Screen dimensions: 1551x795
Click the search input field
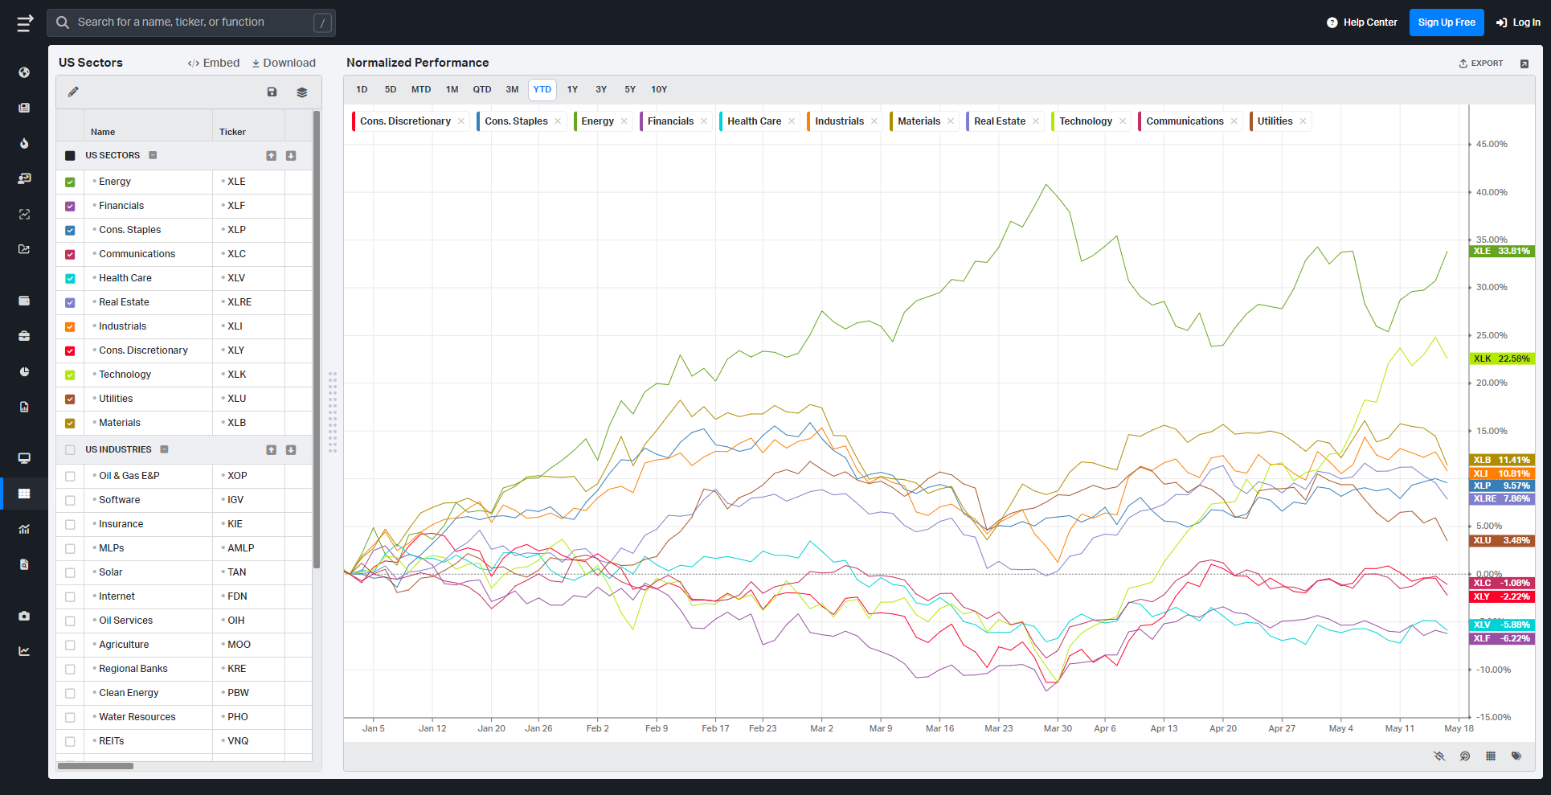[191, 23]
